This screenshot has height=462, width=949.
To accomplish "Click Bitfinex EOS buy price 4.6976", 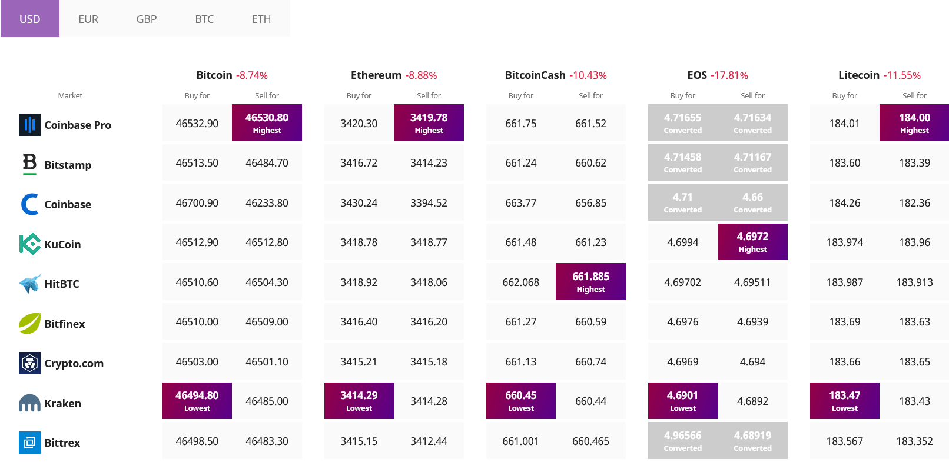I will (x=683, y=321).
